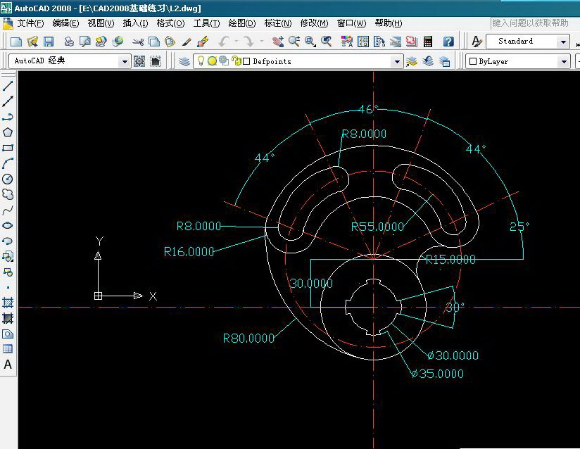Toggle Defpoints layer freeze sun icon
This screenshot has width=580, height=449.
pyautogui.click(x=212, y=61)
